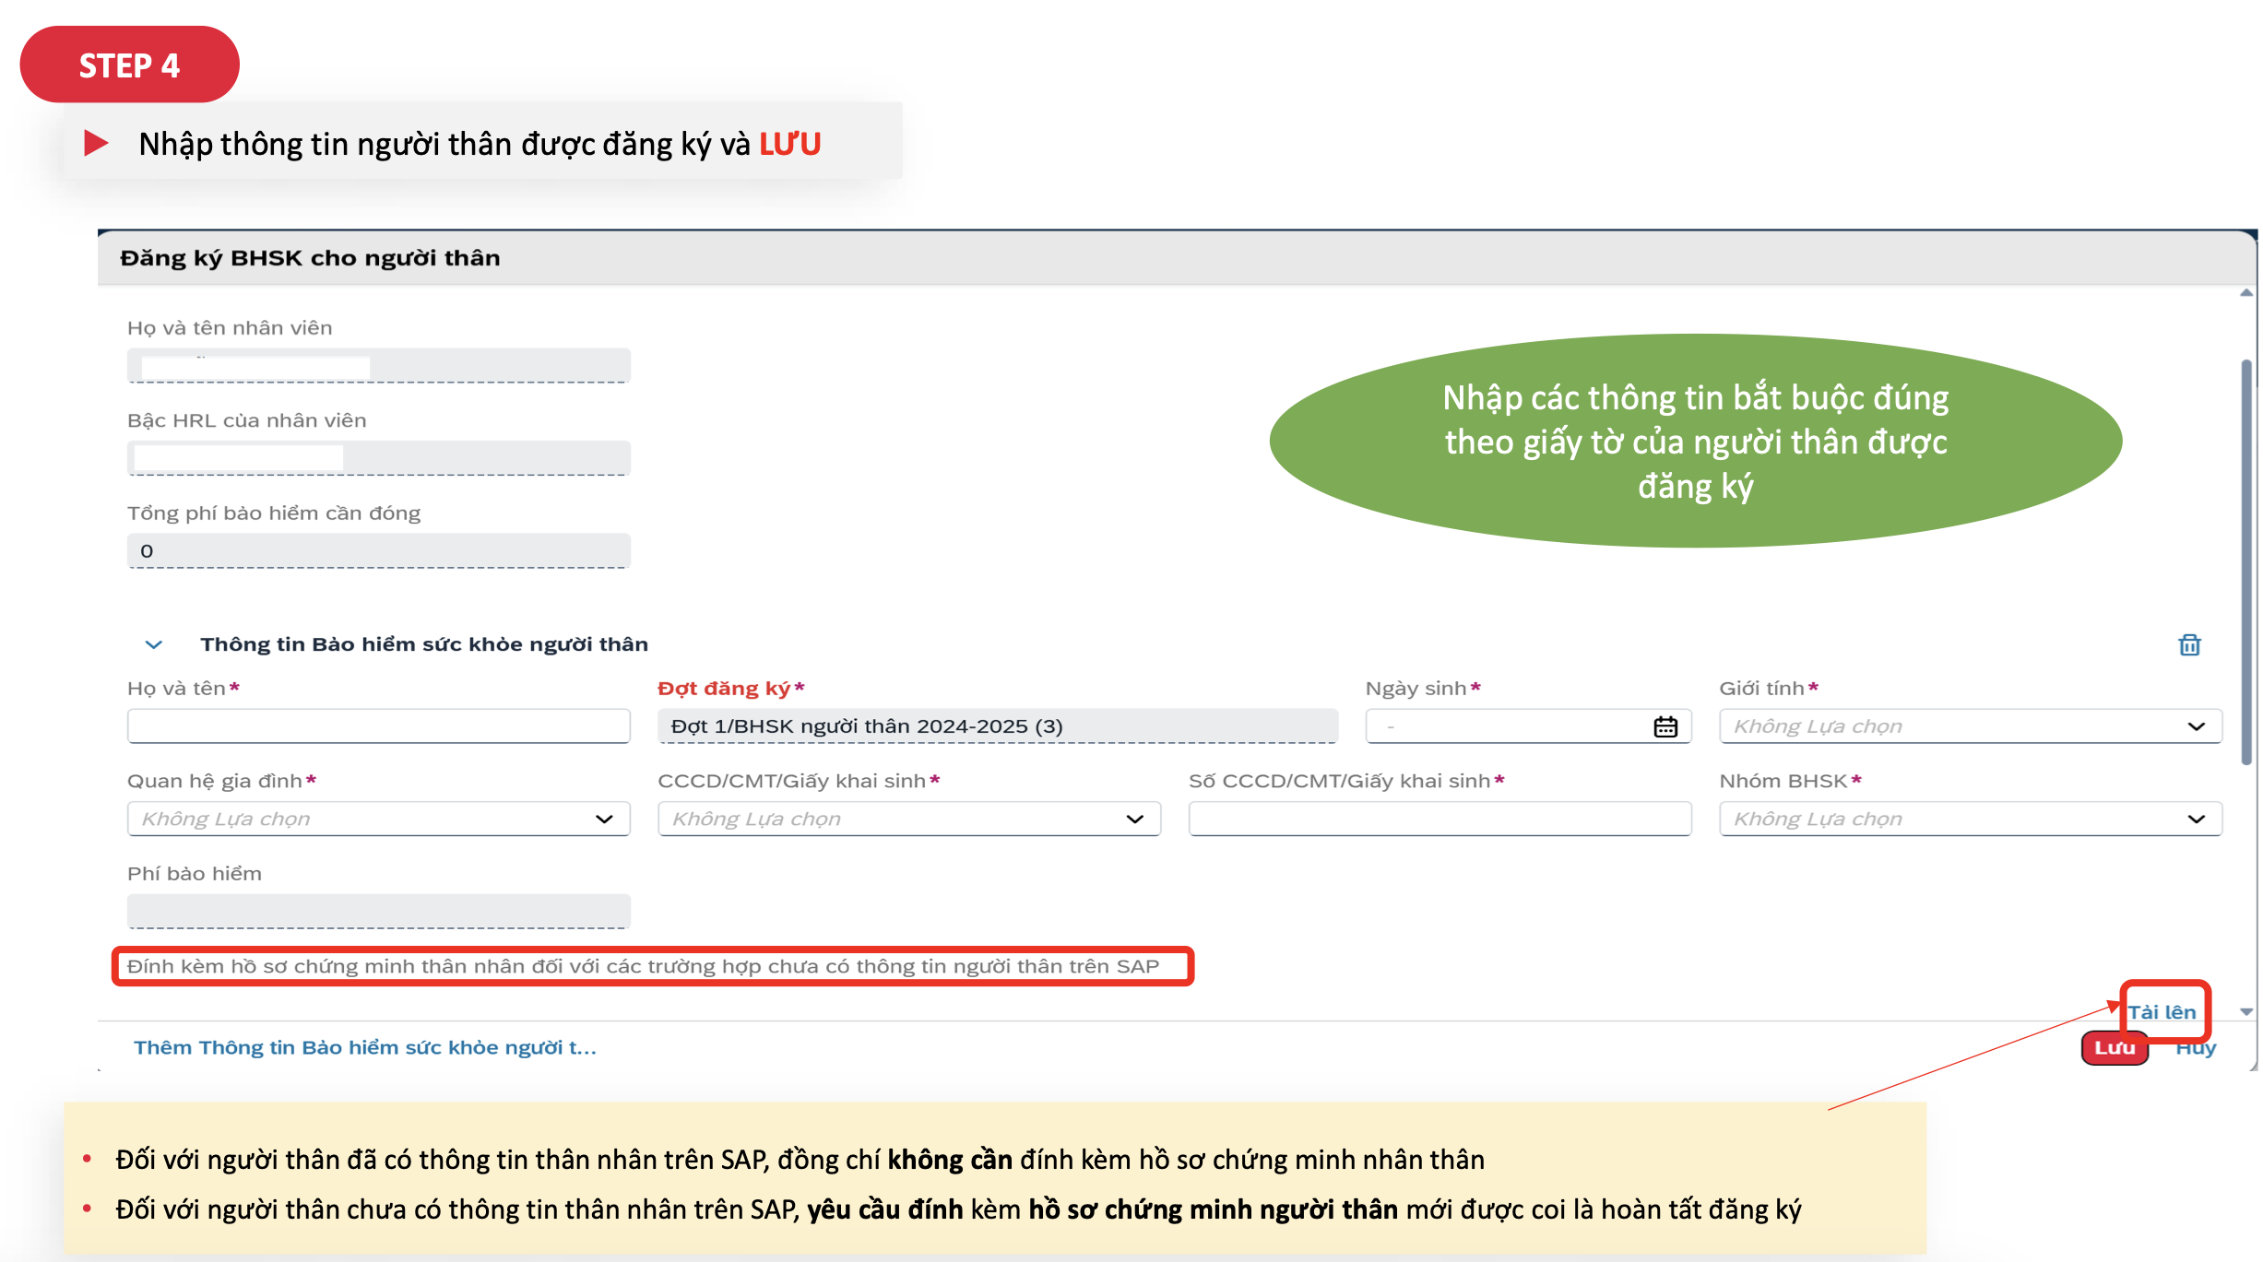Open the Quan hệ gia đình dropdown

(x=378, y=819)
